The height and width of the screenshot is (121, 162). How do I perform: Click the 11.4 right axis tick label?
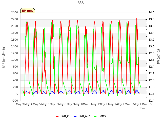pyautogui.click(x=151, y=101)
